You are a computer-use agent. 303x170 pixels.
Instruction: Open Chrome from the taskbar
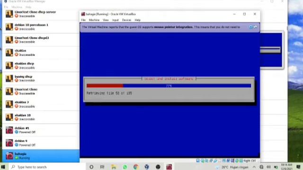pyautogui.click(x=136, y=167)
